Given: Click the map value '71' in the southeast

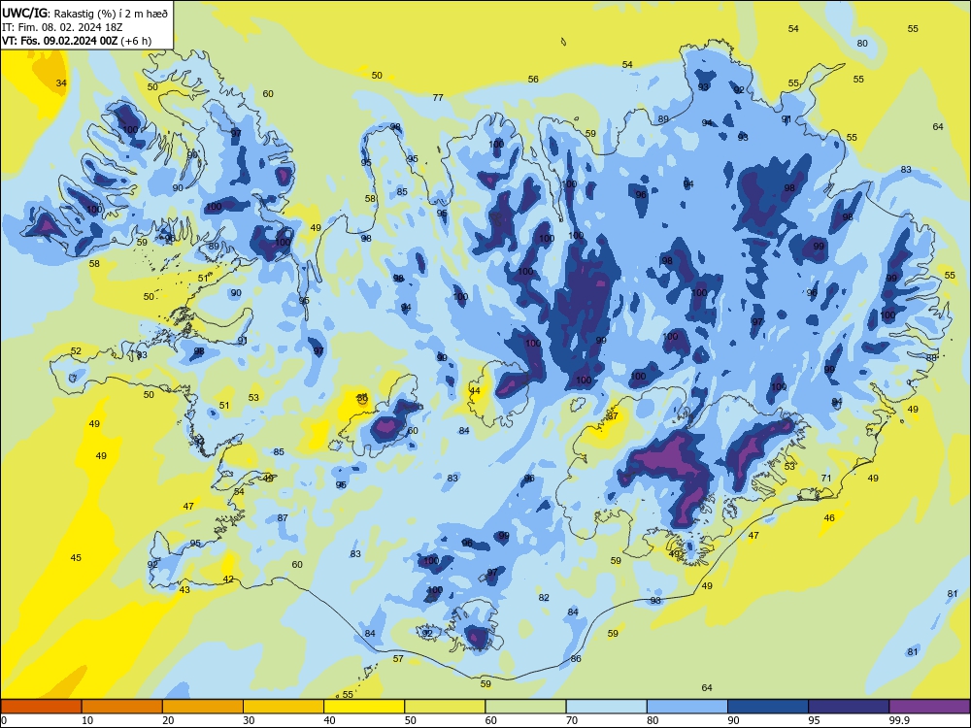Looking at the screenshot, I should pos(826,478).
